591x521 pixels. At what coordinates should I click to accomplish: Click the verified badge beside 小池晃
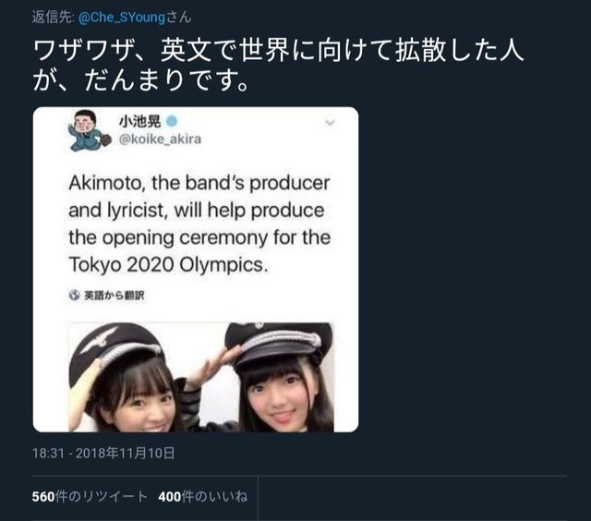172,121
